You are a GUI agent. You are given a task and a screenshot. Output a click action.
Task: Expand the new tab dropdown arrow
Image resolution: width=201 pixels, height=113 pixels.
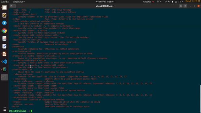coord(14,6)
